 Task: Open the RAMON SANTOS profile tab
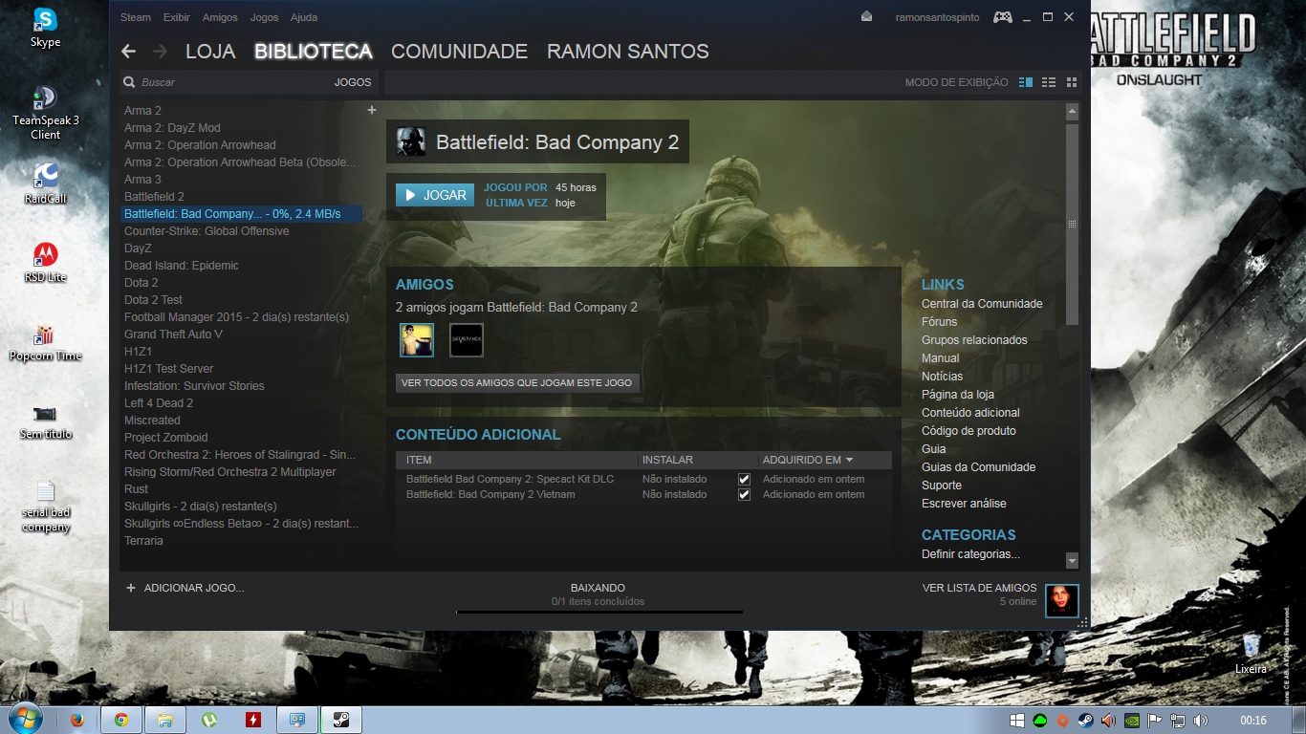pos(628,52)
